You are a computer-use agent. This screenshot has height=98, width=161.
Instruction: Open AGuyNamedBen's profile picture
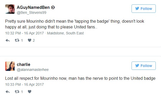pos(10,9)
